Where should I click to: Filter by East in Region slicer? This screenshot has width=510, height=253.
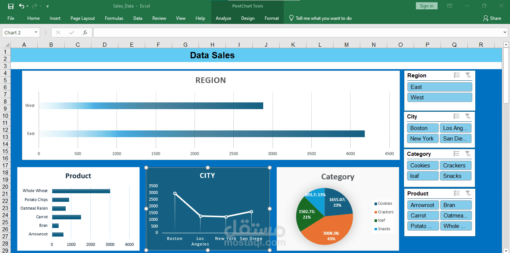click(x=439, y=87)
